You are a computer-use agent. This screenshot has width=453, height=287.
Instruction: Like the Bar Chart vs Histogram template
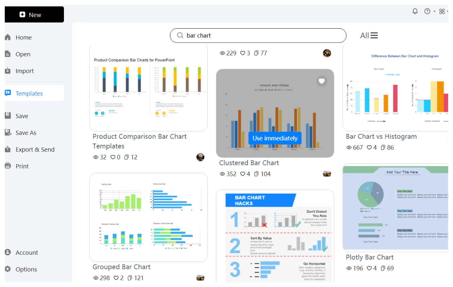tap(369, 148)
